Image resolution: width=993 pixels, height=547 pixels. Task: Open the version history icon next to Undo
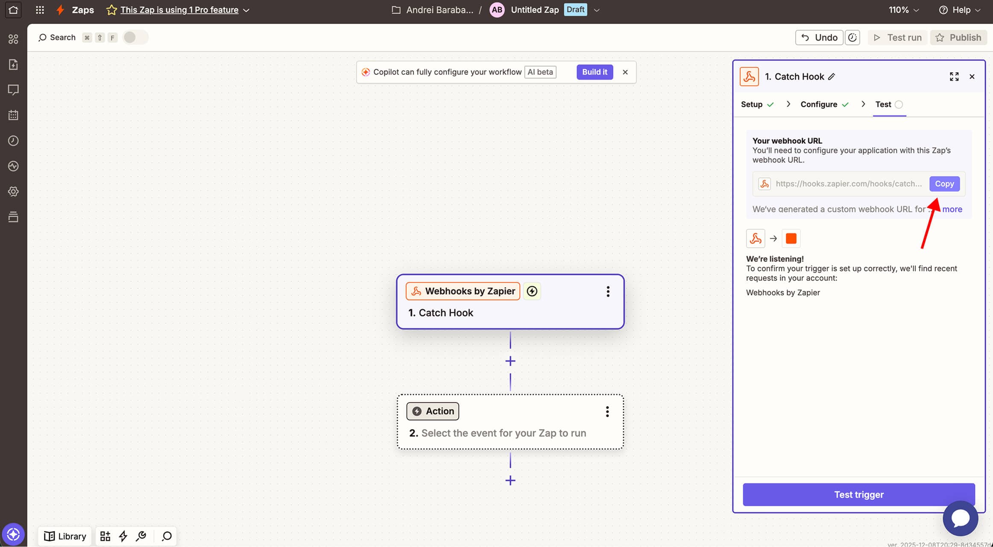pyautogui.click(x=852, y=37)
